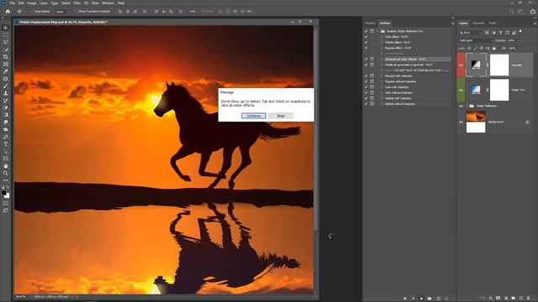Expand the Generate all water effects action
Screen dimensions: 538x302
(x=382, y=60)
